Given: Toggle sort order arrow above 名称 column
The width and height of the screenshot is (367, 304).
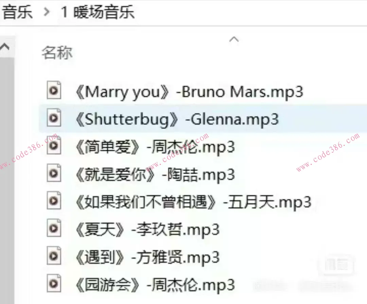Looking at the screenshot, I should point(234,39).
